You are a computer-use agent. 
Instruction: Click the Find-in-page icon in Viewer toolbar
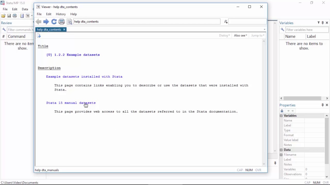point(69,22)
